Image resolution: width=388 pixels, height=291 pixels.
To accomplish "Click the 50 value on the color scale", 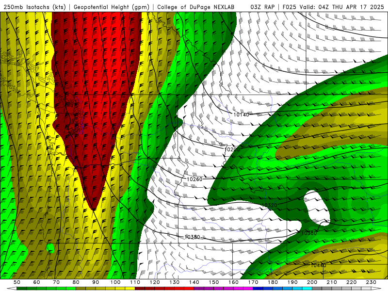I will (17, 282).
